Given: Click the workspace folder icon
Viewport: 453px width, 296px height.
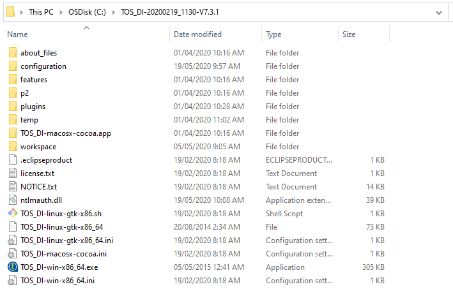Looking at the screenshot, I should pyautogui.click(x=13, y=146).
